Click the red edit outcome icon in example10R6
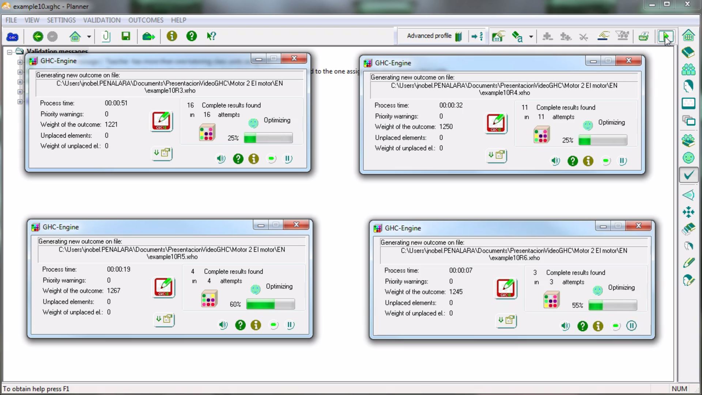This screenshot has width=702, height=395. [506, 288]
